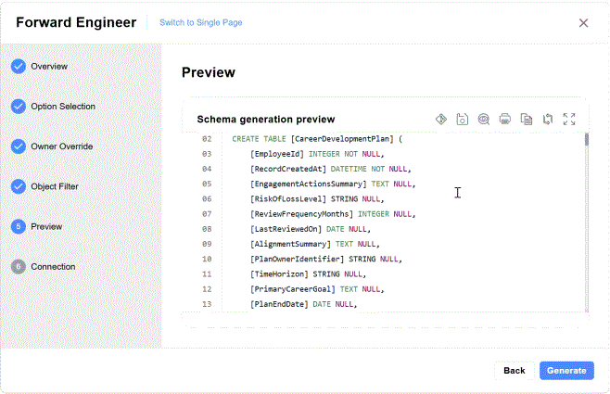Viewport: 610px width, 394px height.
Task: Click the [AlignmentSummary] TEXT NULL line
Action: 314,244
